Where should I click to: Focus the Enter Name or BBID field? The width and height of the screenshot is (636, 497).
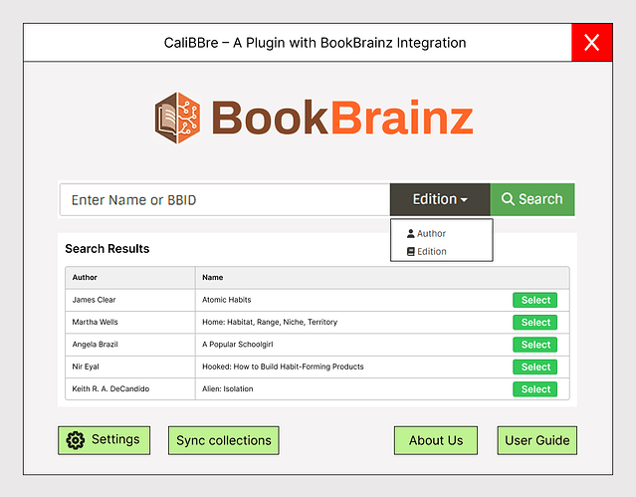225,199
